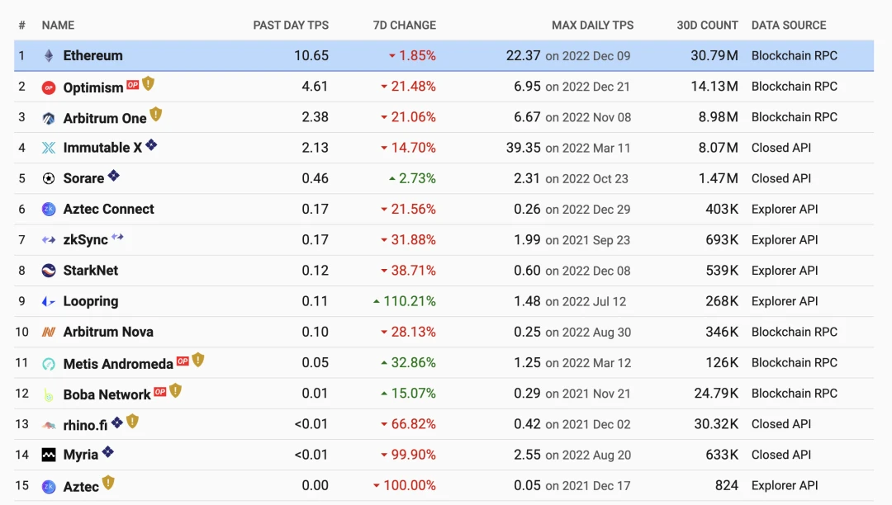Click the Ethereum diamond logo
Viewport: 892px width, 505px height.
(49, 55)
